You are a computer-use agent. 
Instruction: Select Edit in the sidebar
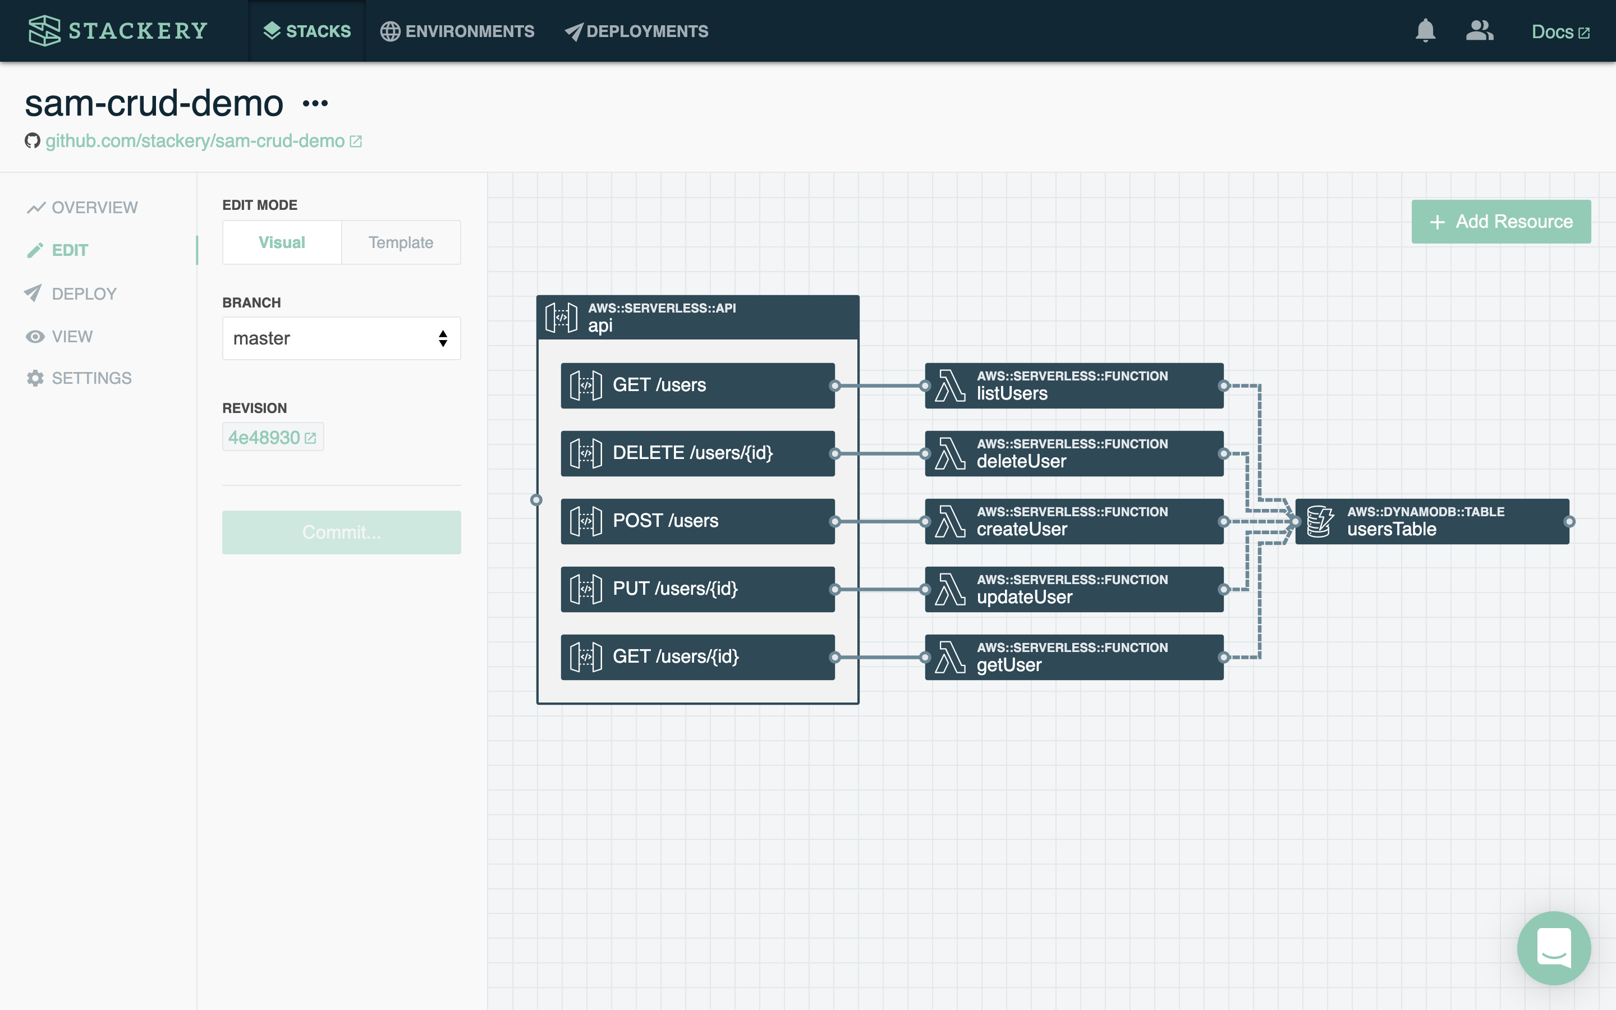coord(57,250)
